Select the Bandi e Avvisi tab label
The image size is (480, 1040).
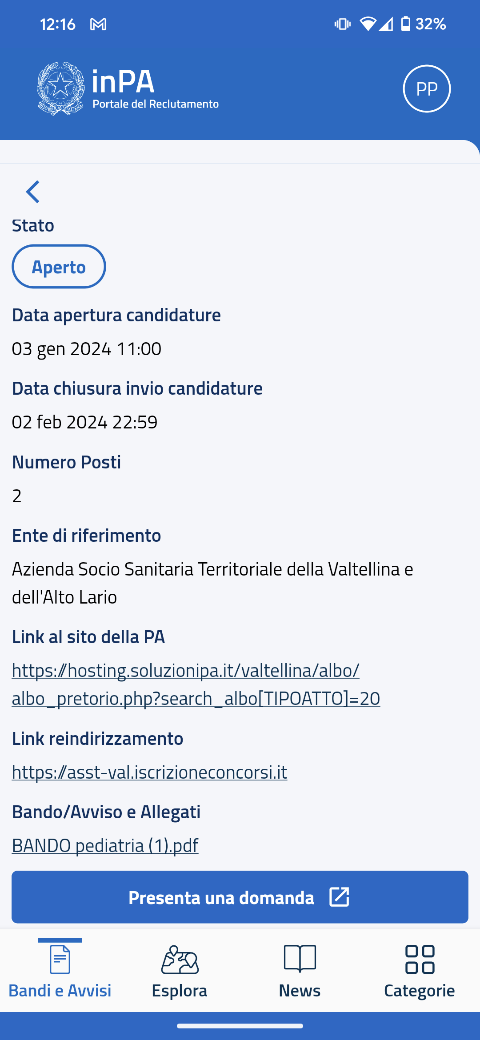click(x=60, y=991)
